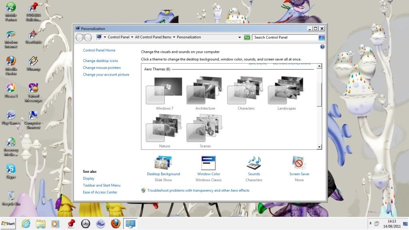Click the Show desktop icon in tray
The image size is (409, 230).
[x=405, y=224]
